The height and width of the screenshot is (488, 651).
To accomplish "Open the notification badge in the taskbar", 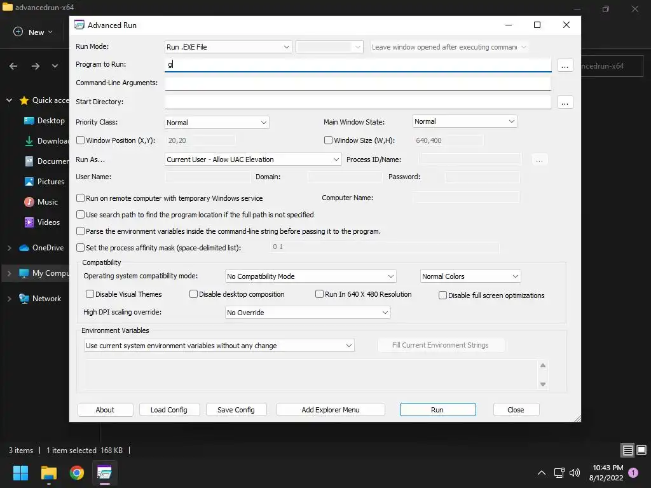I will pyautogui.click(x=633, y=473).
